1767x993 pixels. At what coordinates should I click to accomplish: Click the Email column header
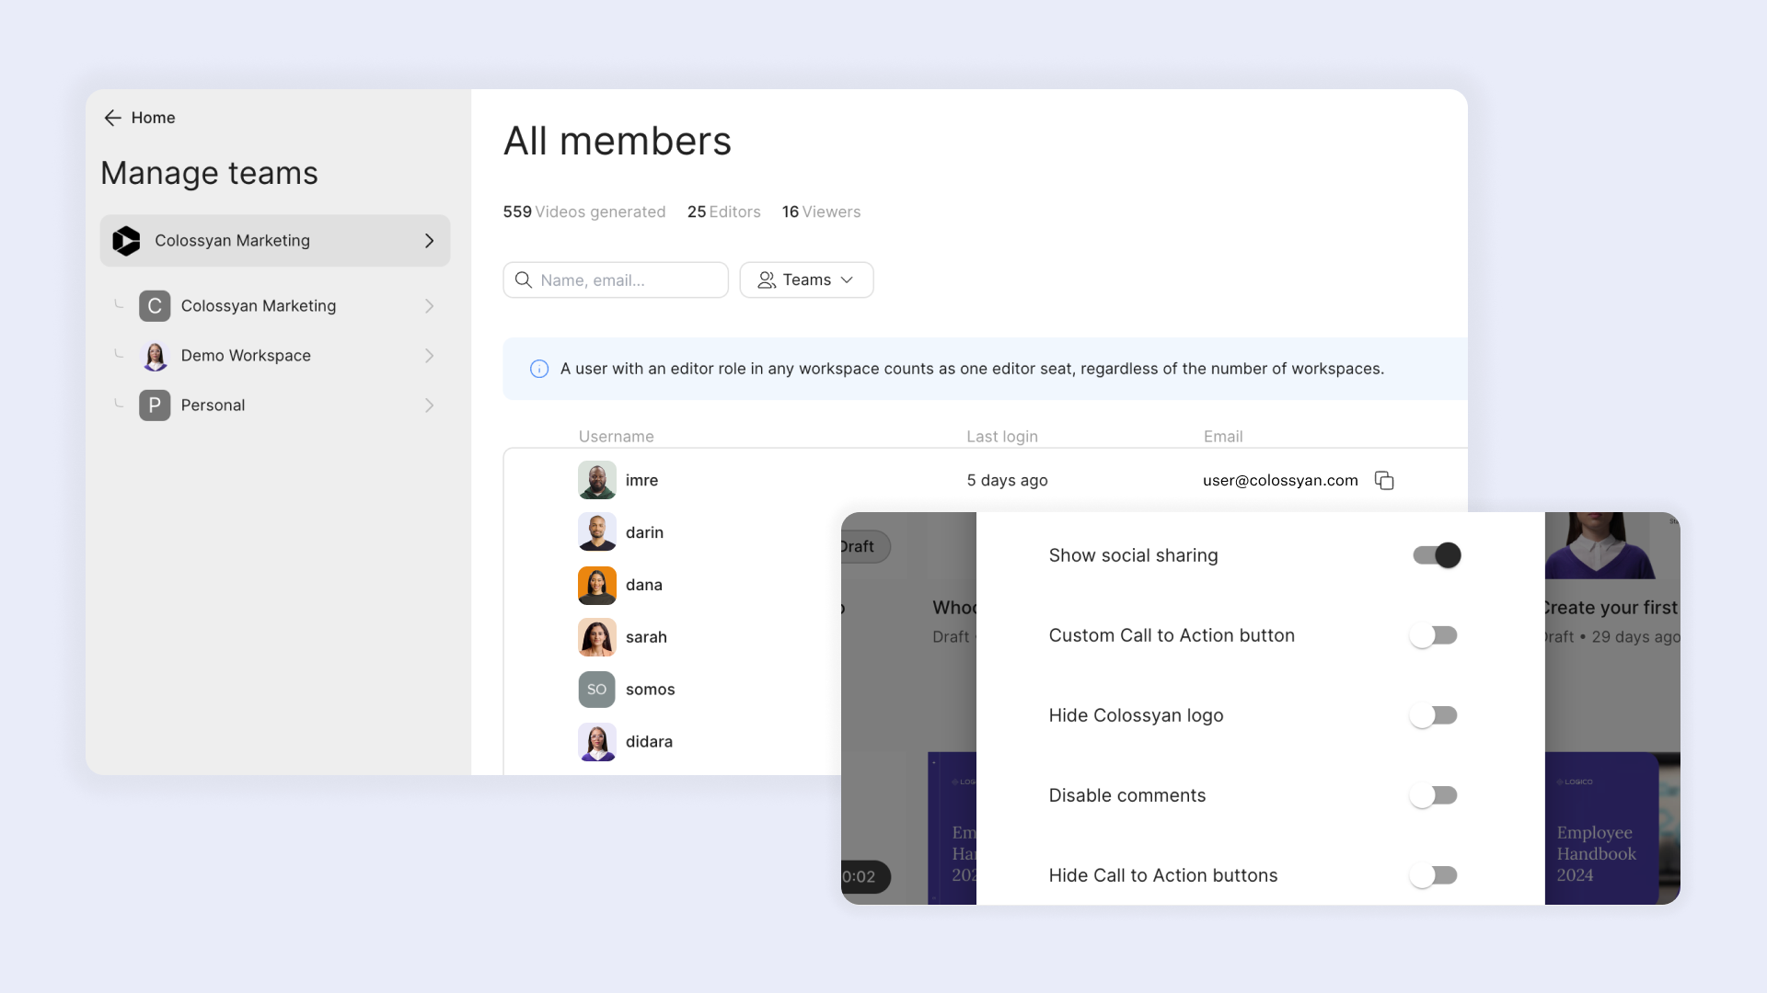click(1223, 437)
